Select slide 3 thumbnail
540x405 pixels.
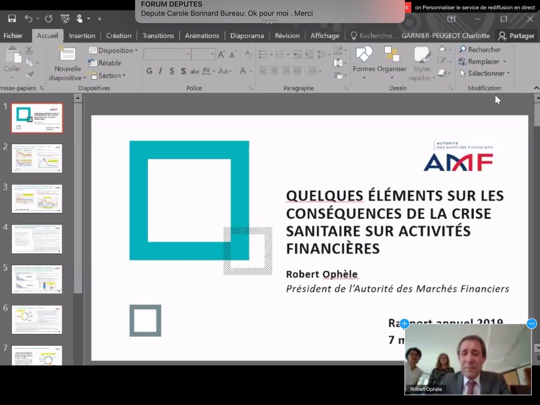click(37, 199)
